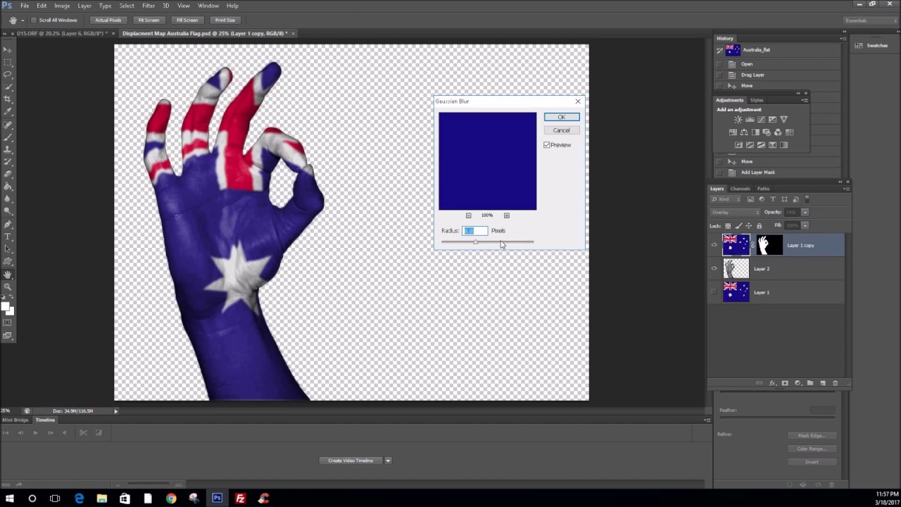901x507 pixels.
Task: Create a new layer
Action: pyautogui.click(x=823, y=383)
